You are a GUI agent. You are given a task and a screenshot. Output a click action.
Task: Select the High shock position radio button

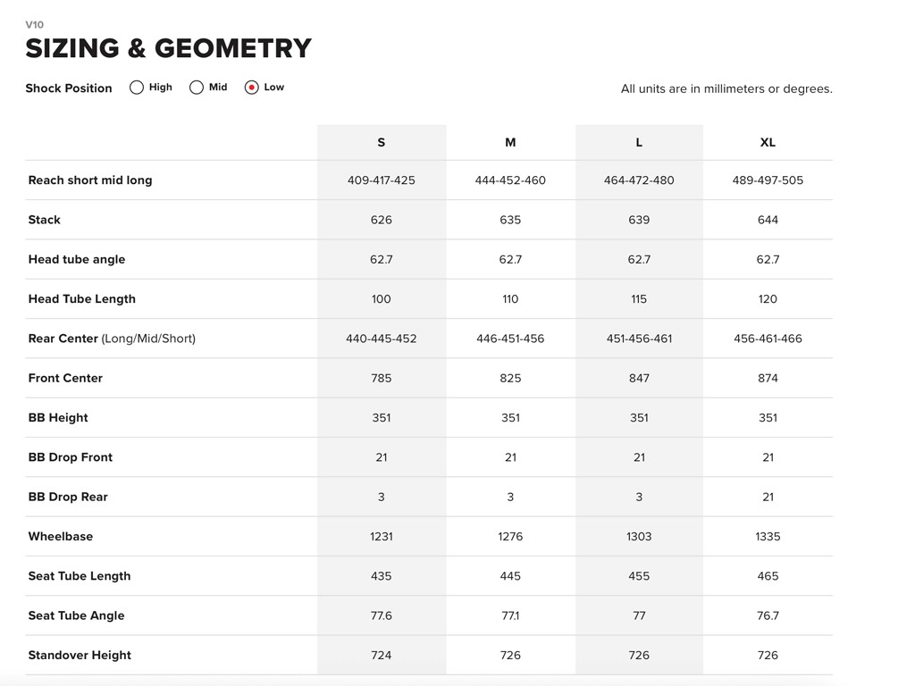[x=137, y=88]
